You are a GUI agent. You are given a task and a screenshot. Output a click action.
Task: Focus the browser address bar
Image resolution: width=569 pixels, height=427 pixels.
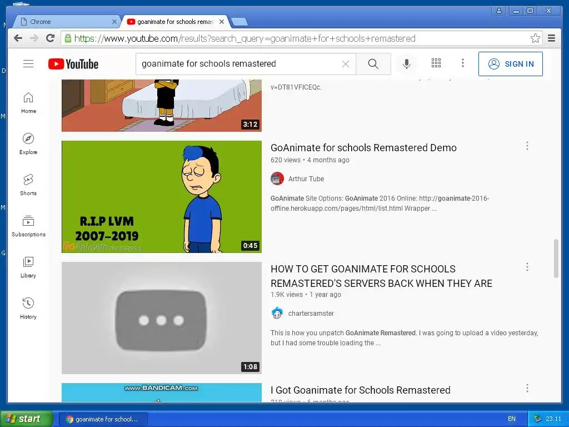[301, 38]
